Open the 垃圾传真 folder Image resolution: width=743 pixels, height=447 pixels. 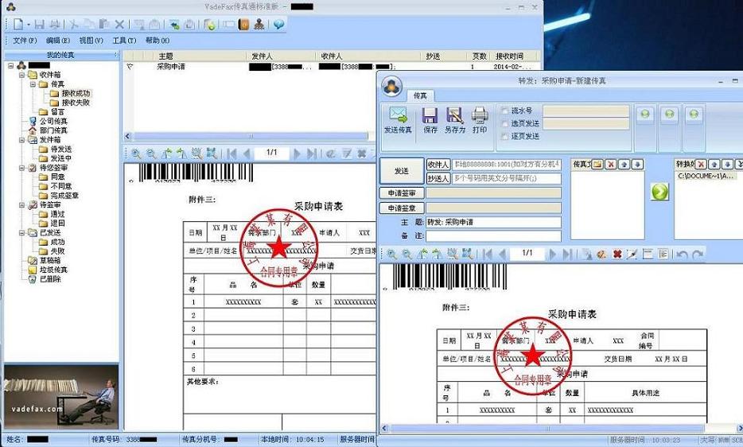tap(48, 270)
